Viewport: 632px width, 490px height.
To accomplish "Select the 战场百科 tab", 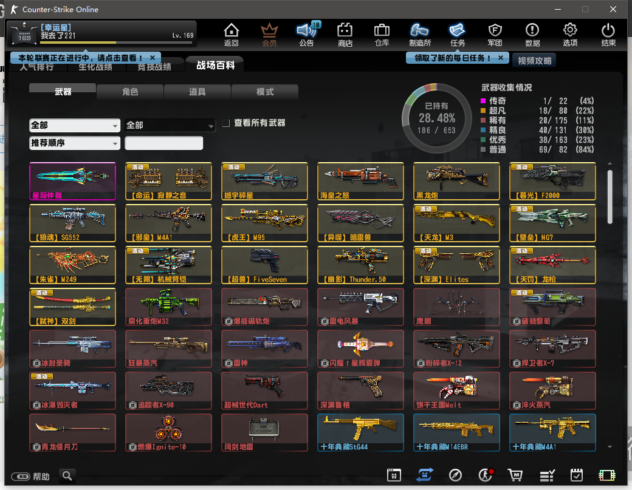I will pos(215,65).
